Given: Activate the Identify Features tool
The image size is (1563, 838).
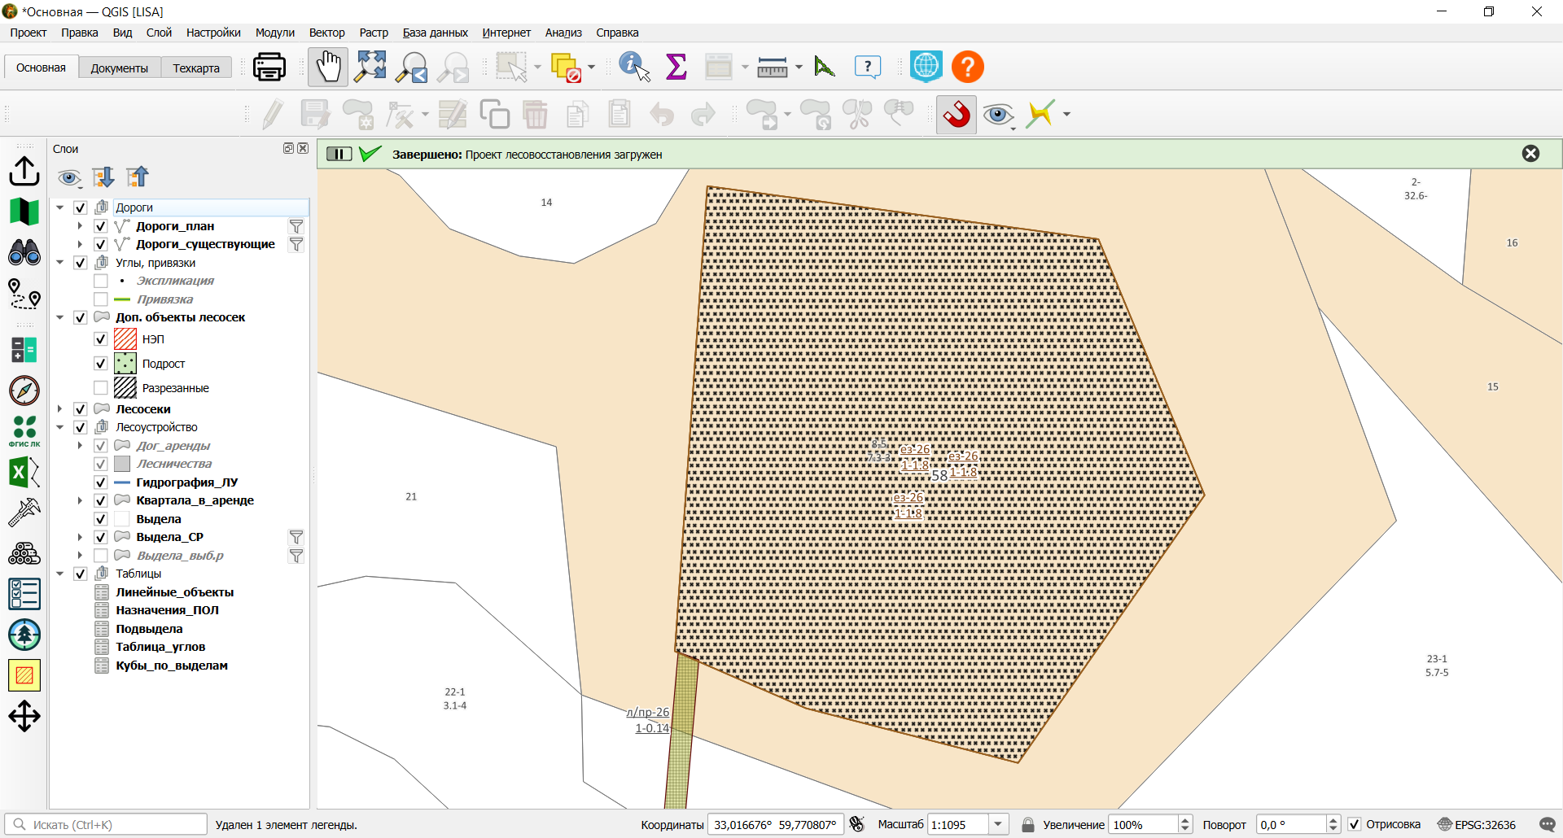Looking at the screenshot, I should pyautogui.click(x=634, y=68).
